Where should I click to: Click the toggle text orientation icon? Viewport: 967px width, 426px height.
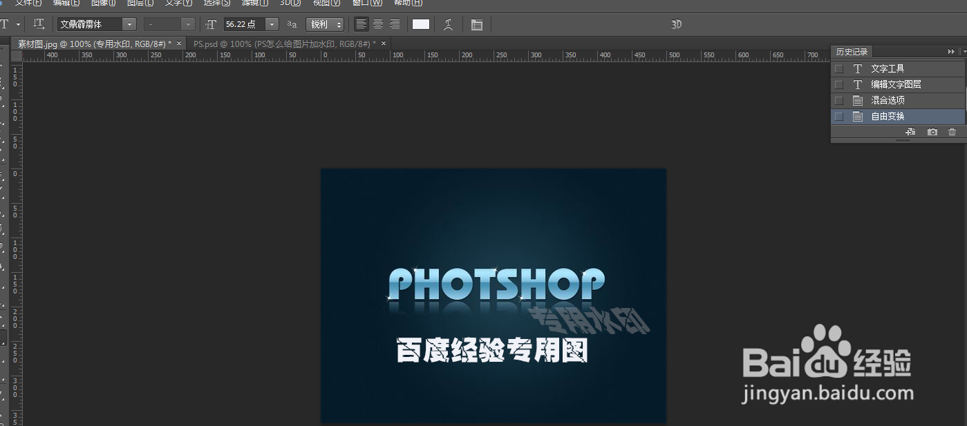(39, 24)
